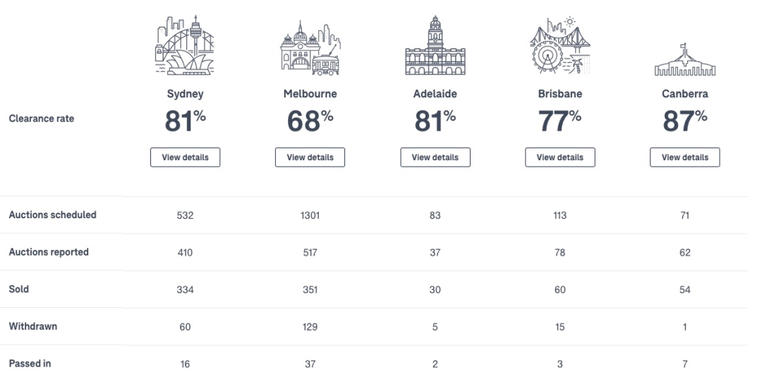Click Melbourne's 1301 auctions scheduled value
This screenshot has width=762, height=387.
click(x=310, y=215)
